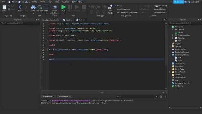Open the Find dropdown arrow

[33, 13]
